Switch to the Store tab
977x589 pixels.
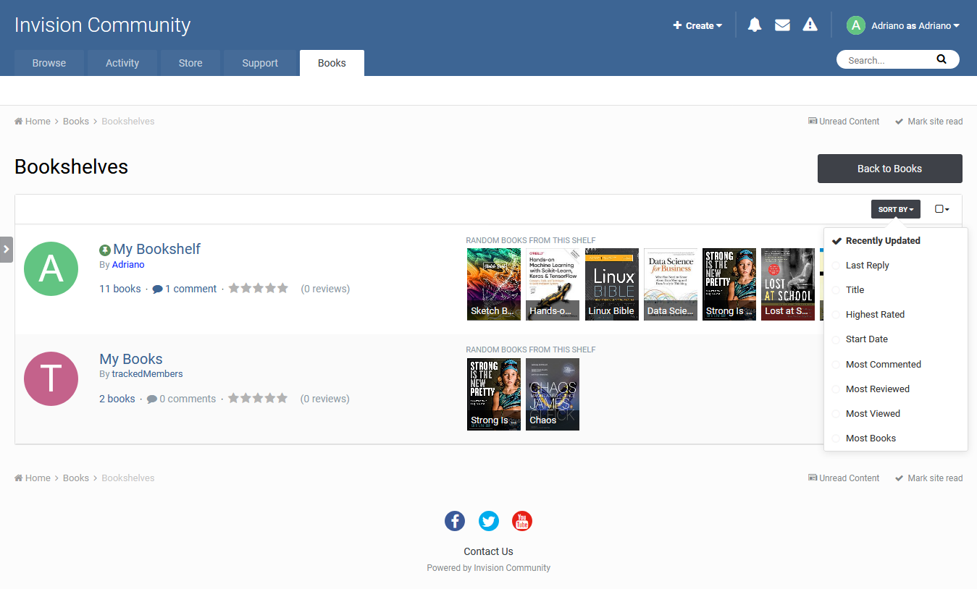pos(190,63)
